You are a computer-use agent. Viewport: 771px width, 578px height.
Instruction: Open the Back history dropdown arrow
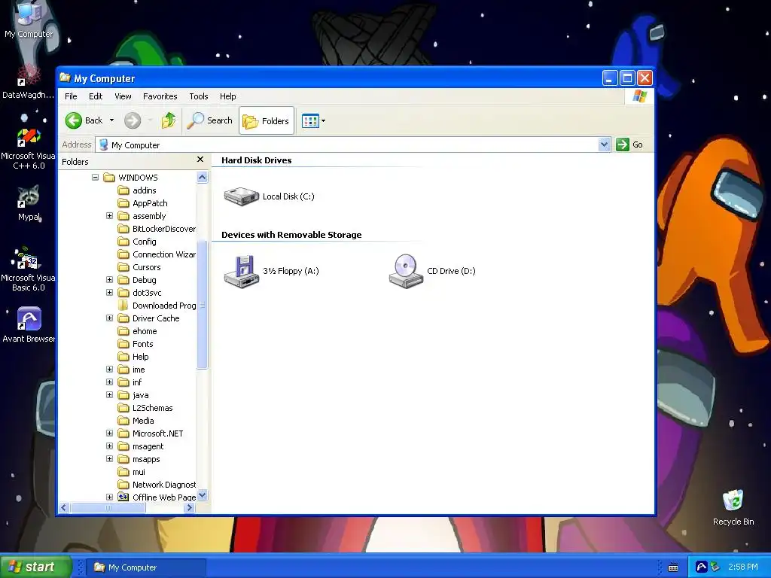click(111, 120)
